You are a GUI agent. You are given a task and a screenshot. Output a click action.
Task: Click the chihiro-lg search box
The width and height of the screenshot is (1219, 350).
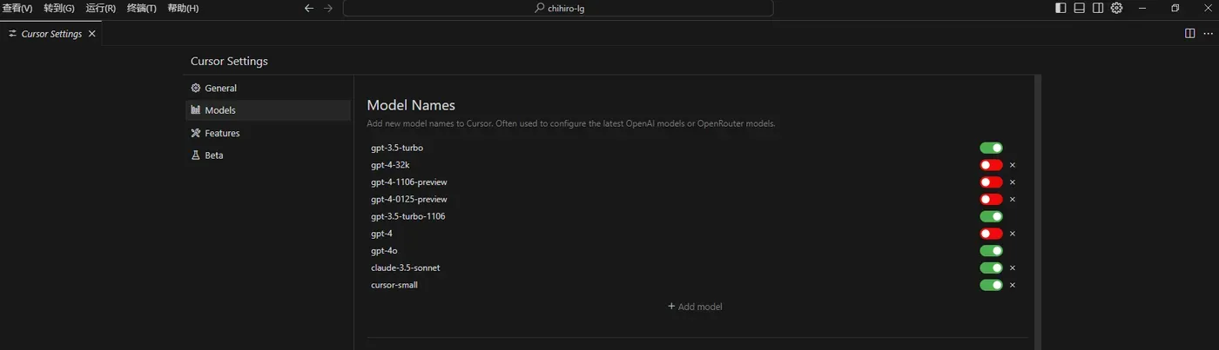(x=558, y=9)
